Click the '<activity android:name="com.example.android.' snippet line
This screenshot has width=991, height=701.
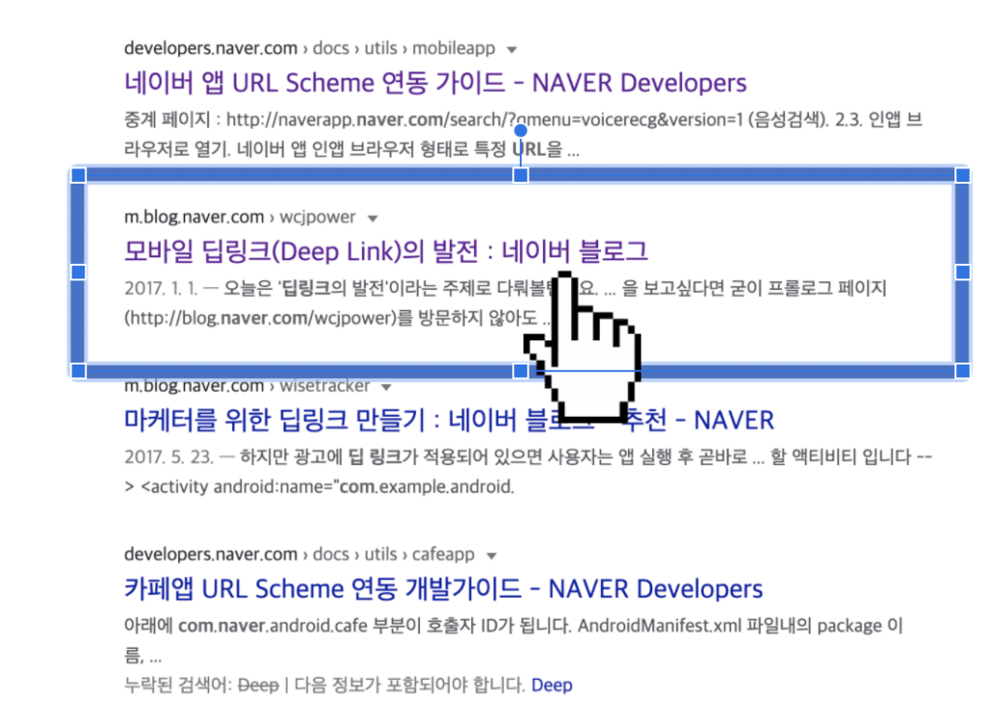point(319,487)
